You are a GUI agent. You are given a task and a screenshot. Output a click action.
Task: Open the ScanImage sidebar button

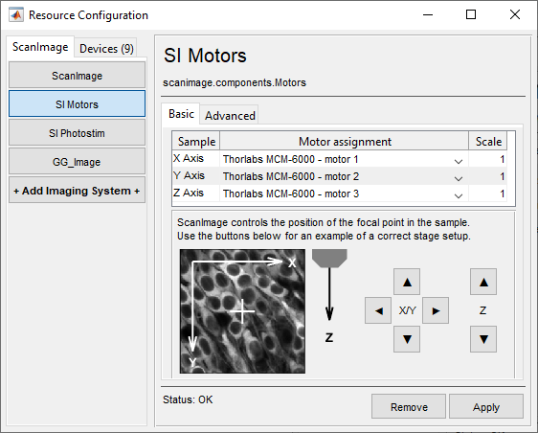pyautogui.click(x=77, y=76)
